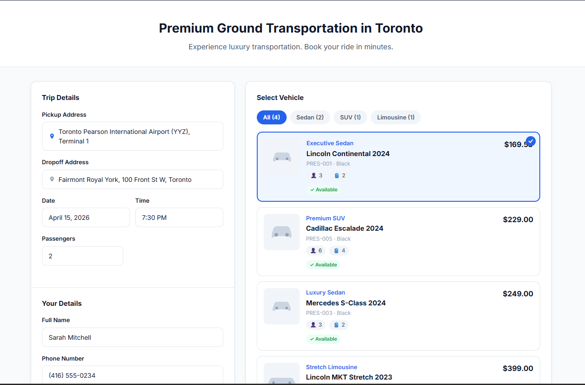Screen dimensions: 585x385
Task: Click the passenger icon on Mercedes S-Class
Action: (313, 324)
